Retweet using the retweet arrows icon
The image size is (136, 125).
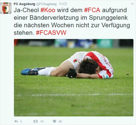tap(36, 121)
